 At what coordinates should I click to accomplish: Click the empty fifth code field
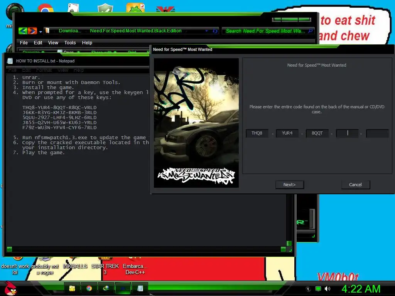[x=377, y=133]
